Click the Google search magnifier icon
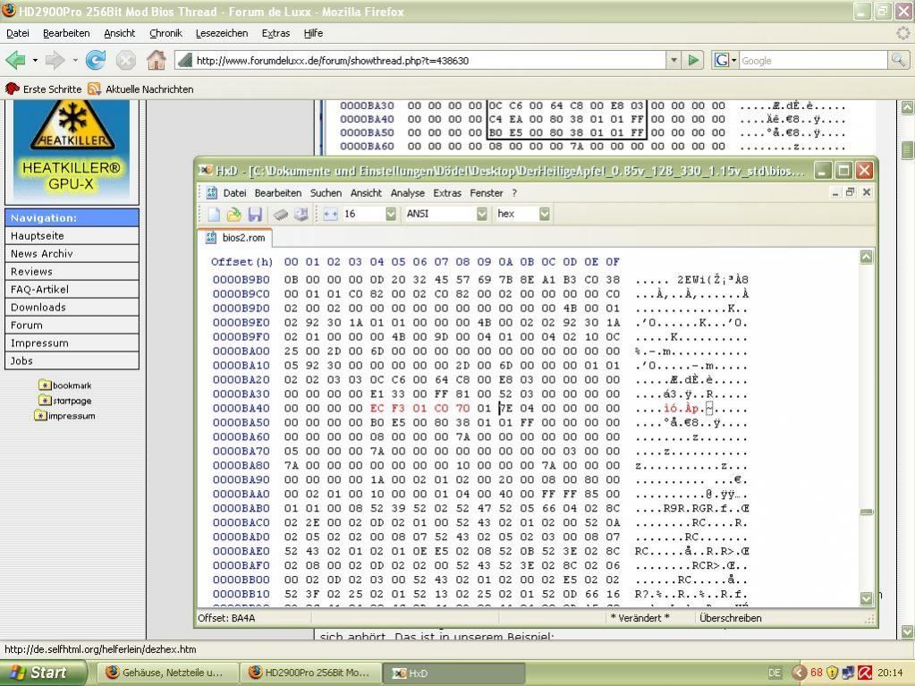915x686 pixels. pyautogui.click(x=898, y=60)
